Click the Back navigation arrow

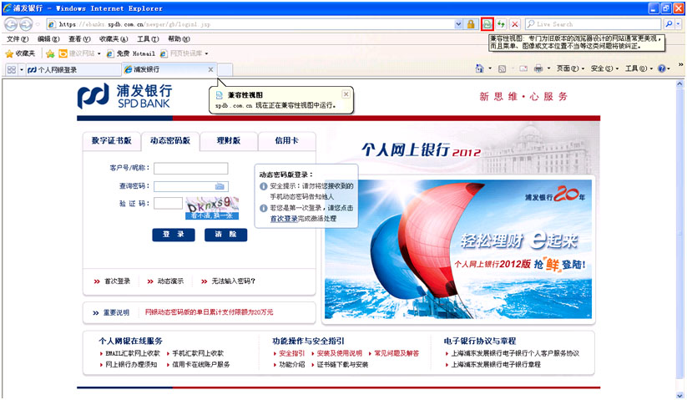click(x=13, y=25)
